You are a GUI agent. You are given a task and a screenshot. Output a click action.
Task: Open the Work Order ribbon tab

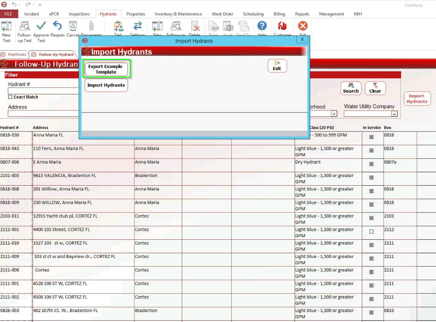click(x=222, y=14)
